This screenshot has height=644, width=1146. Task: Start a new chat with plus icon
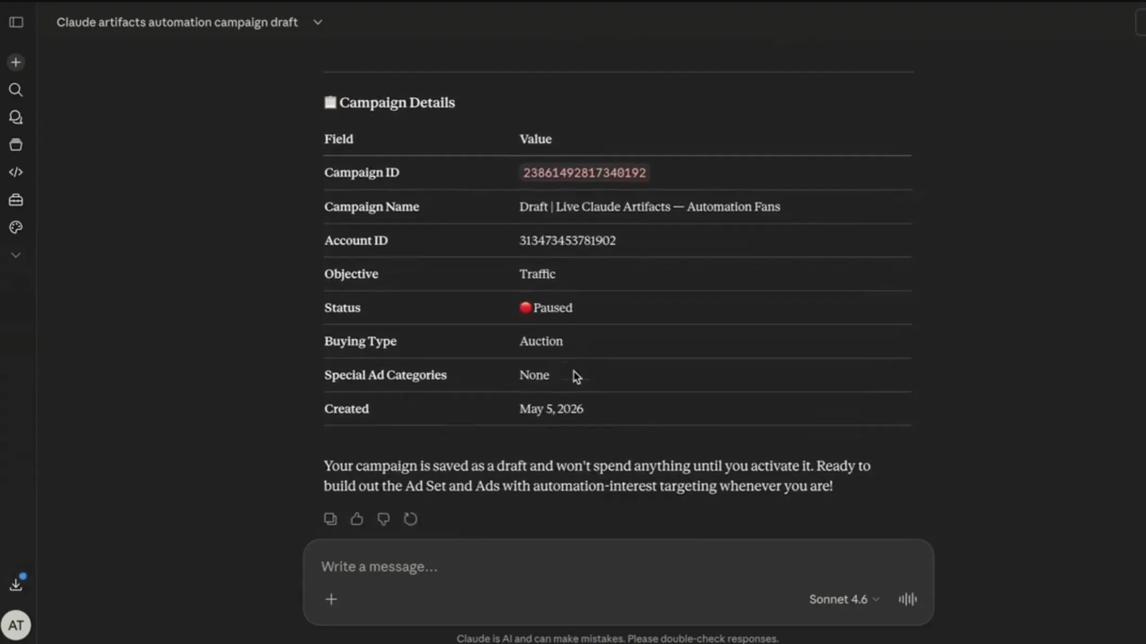click(16, 62)
